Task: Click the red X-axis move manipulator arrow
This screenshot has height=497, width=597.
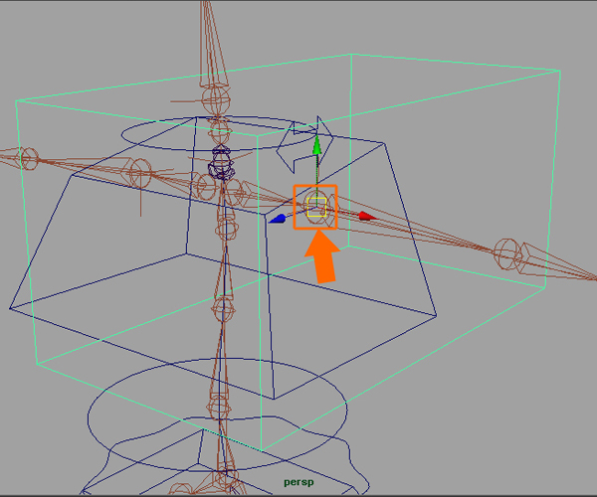Action: [367, 217]
